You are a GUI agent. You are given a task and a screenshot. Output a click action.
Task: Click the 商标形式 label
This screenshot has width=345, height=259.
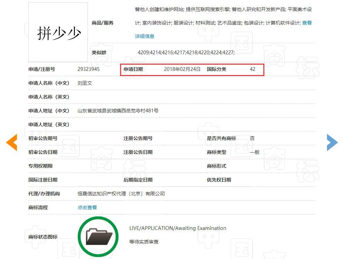(217, 166)
